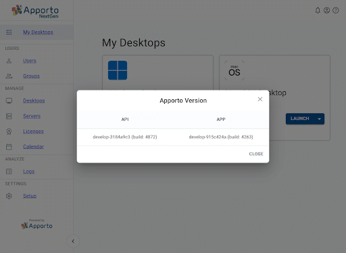This screenshot has height=253, width=346.
Task: Click the Calendar icon in sidebar
Action: click(9, 147)
